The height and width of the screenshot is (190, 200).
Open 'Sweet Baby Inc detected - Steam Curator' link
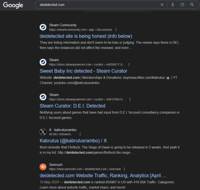click(84, 71)
